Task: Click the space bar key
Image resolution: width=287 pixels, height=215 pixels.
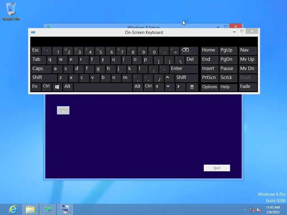Action: (x=103, y=87)
